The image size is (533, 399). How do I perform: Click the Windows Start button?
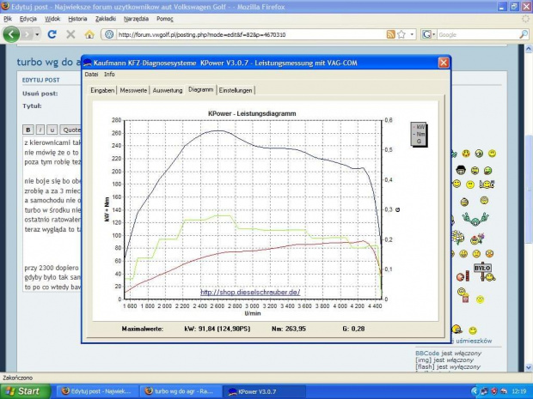[26, 391]
